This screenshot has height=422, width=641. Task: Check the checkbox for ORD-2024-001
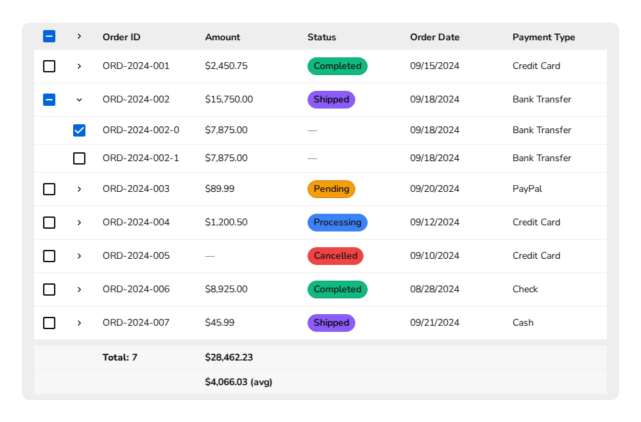[x=49, y=66]
